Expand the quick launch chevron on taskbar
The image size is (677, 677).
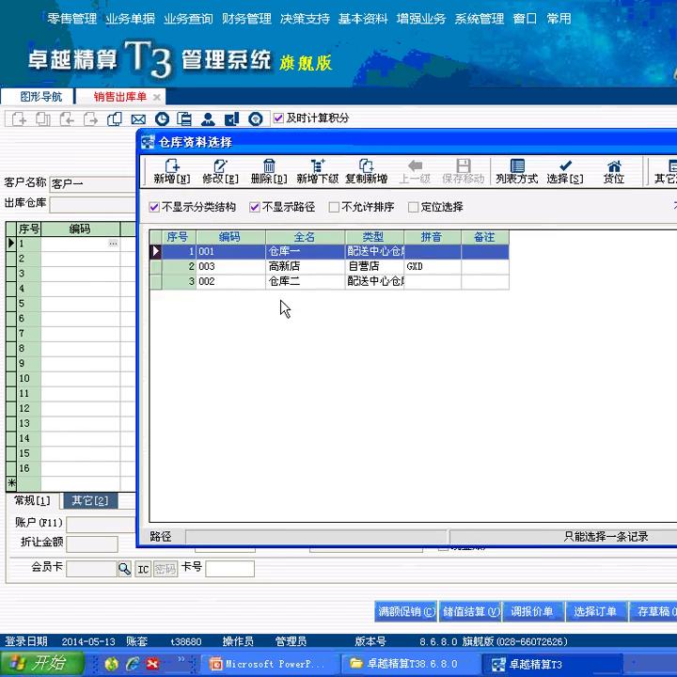(181, 659)
